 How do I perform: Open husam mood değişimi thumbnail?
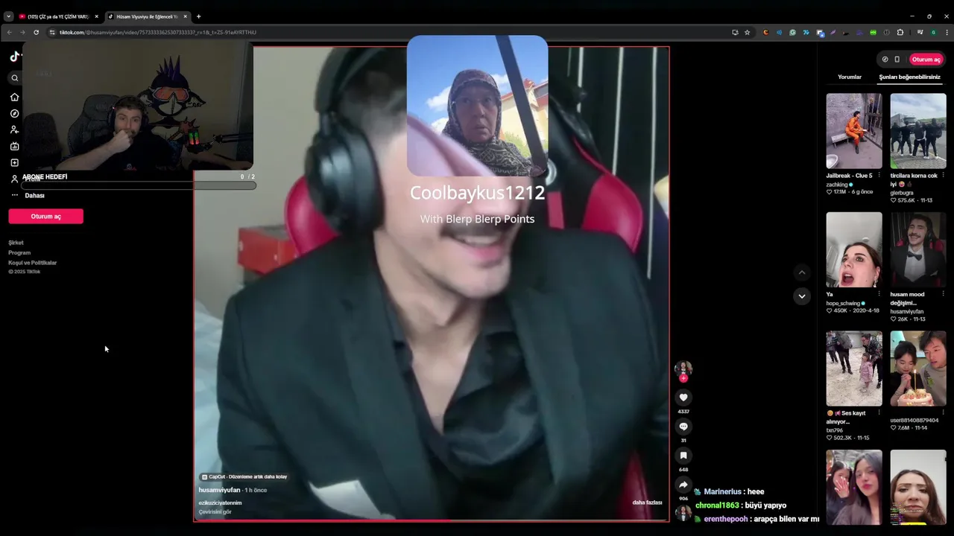(x=918, y=249)
